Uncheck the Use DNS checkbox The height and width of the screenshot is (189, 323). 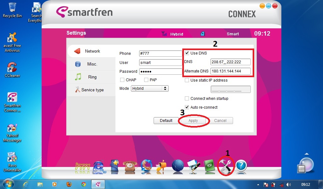187,53
